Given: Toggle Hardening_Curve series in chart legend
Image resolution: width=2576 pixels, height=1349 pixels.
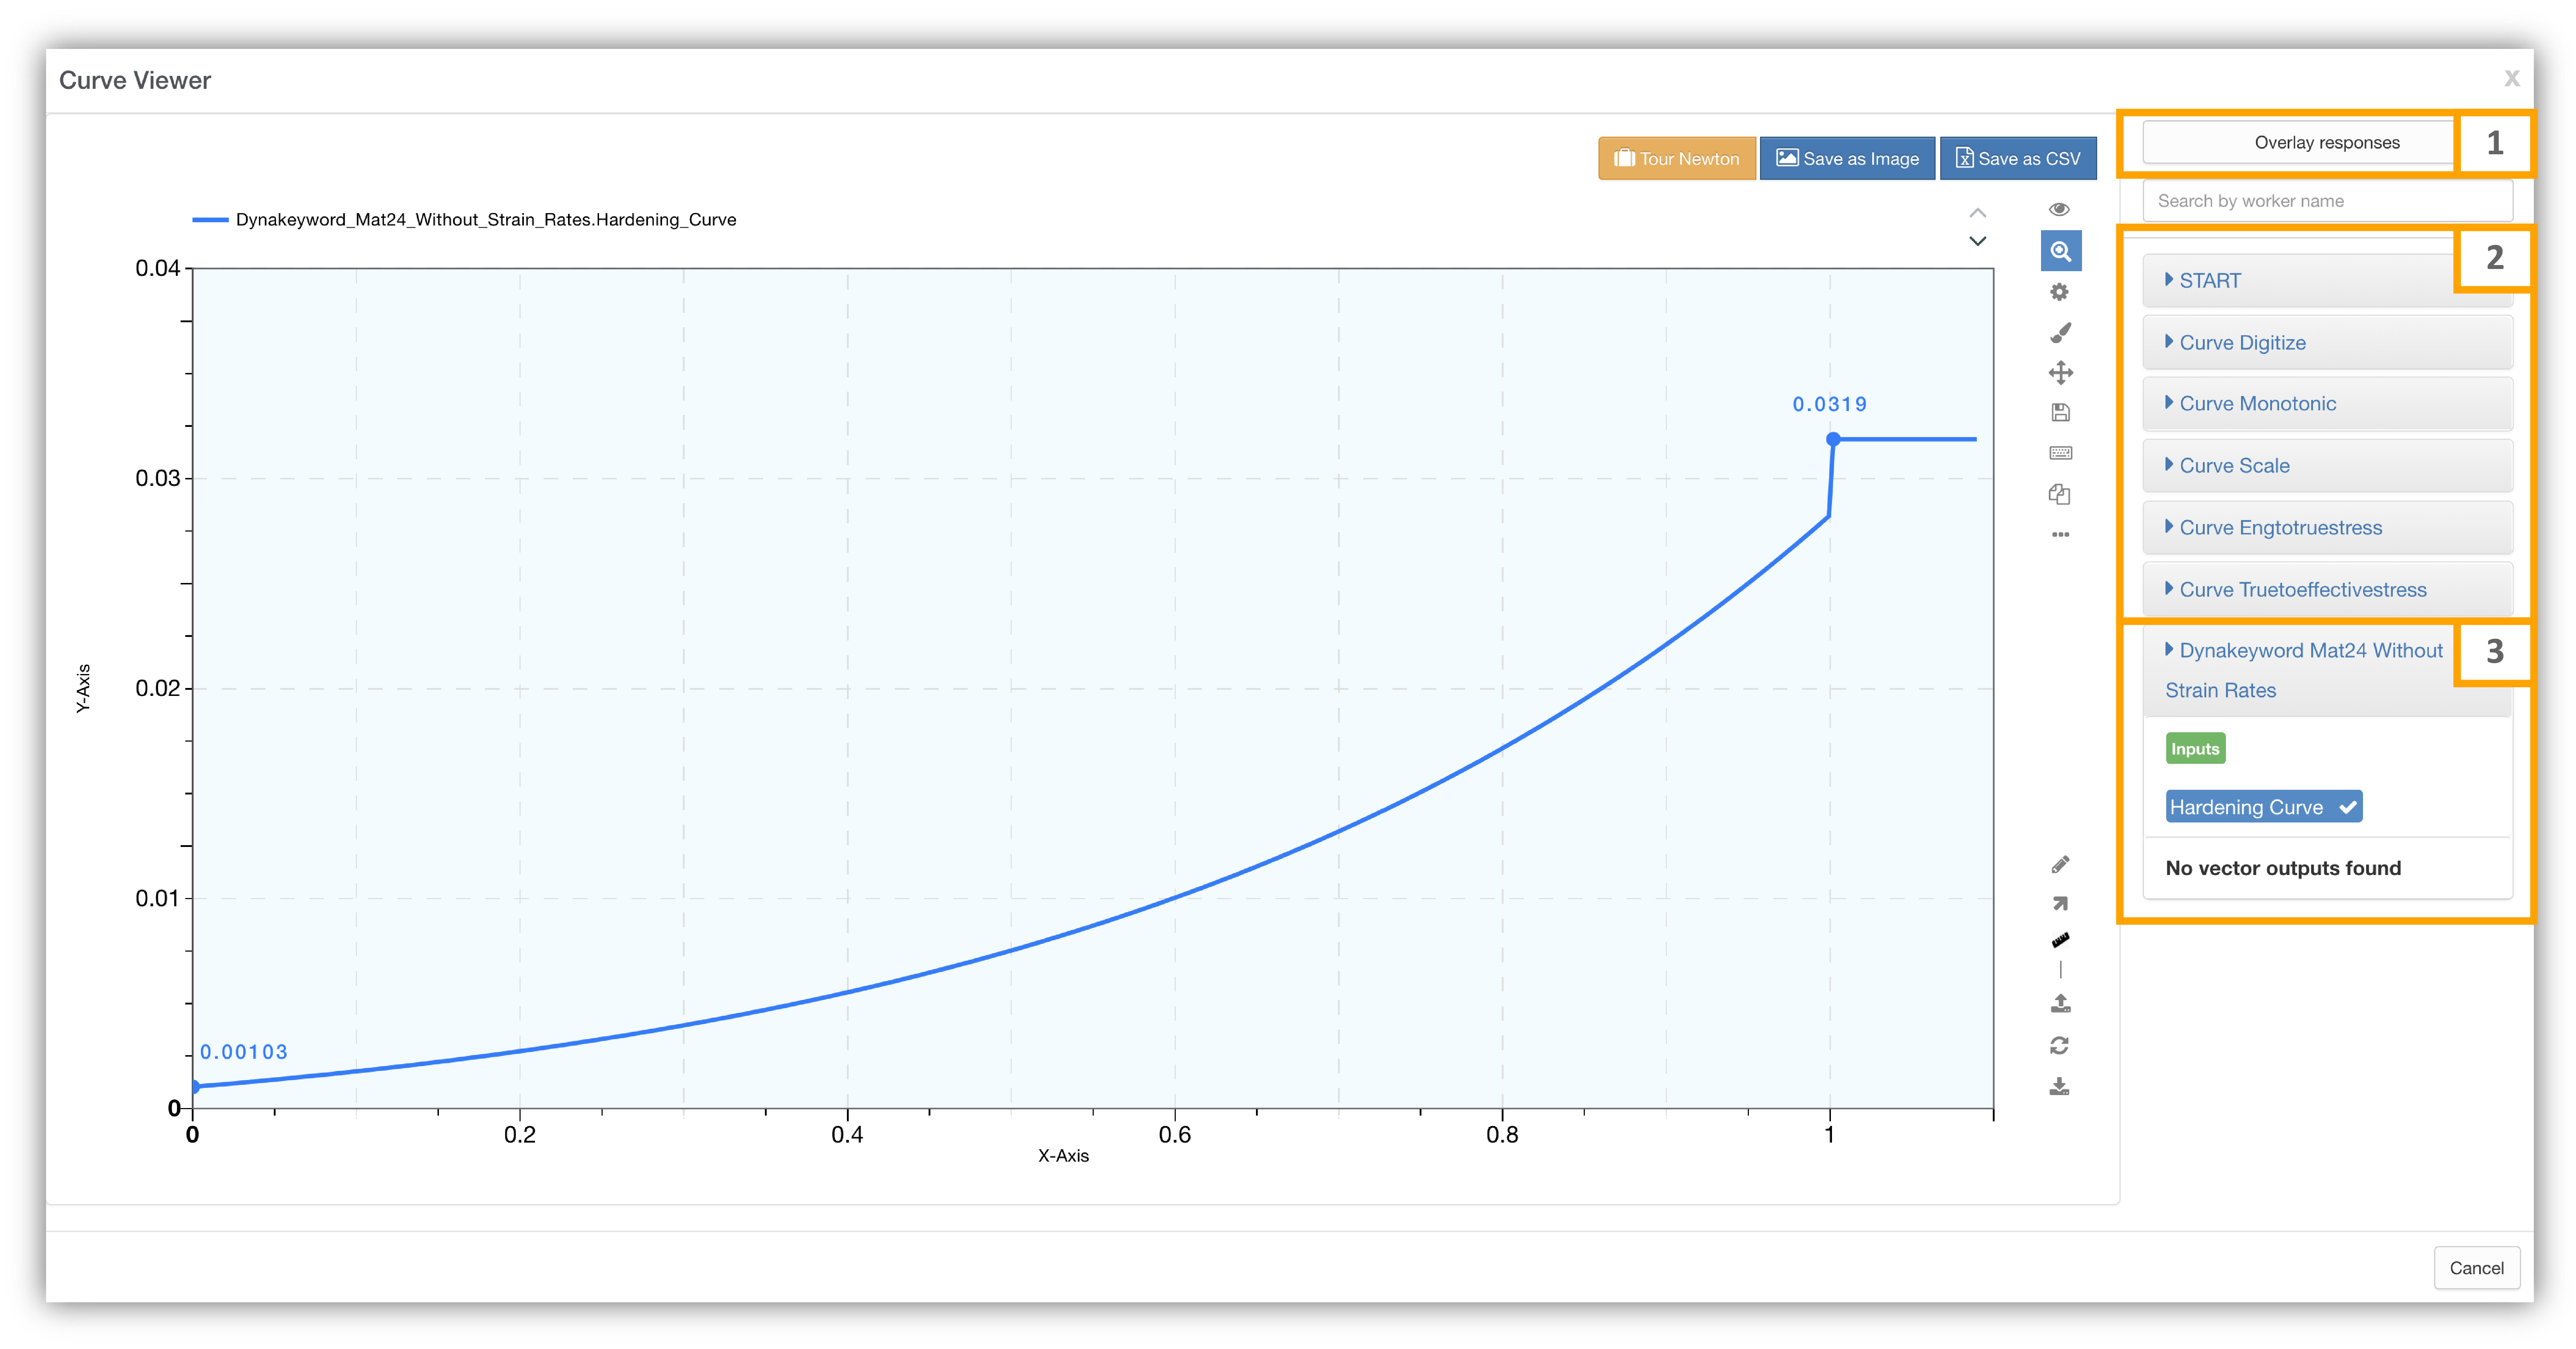Looking at the screenshot, I should pyautogui.click(x=464, y=220).
